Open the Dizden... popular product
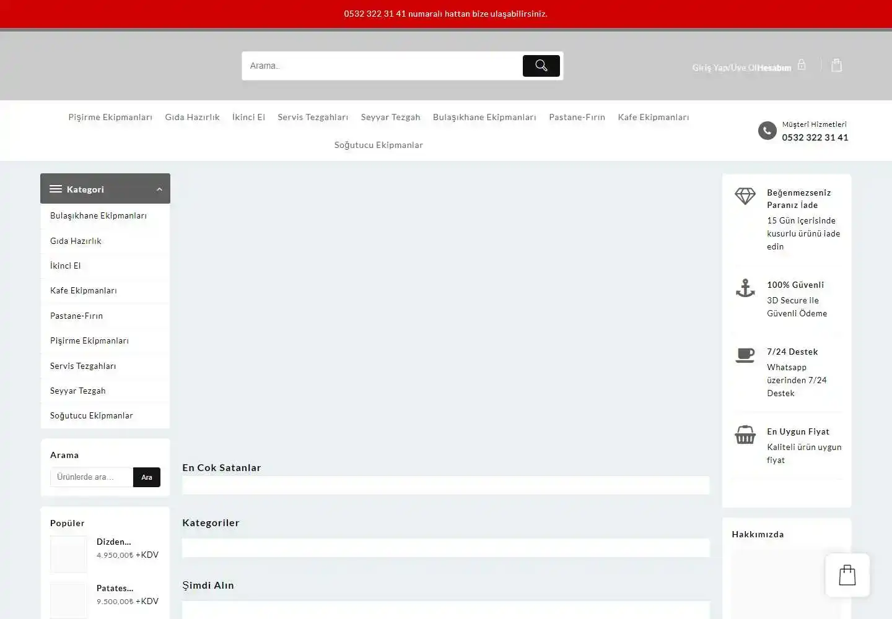This screenshot has height=619, width=892. 113,542
